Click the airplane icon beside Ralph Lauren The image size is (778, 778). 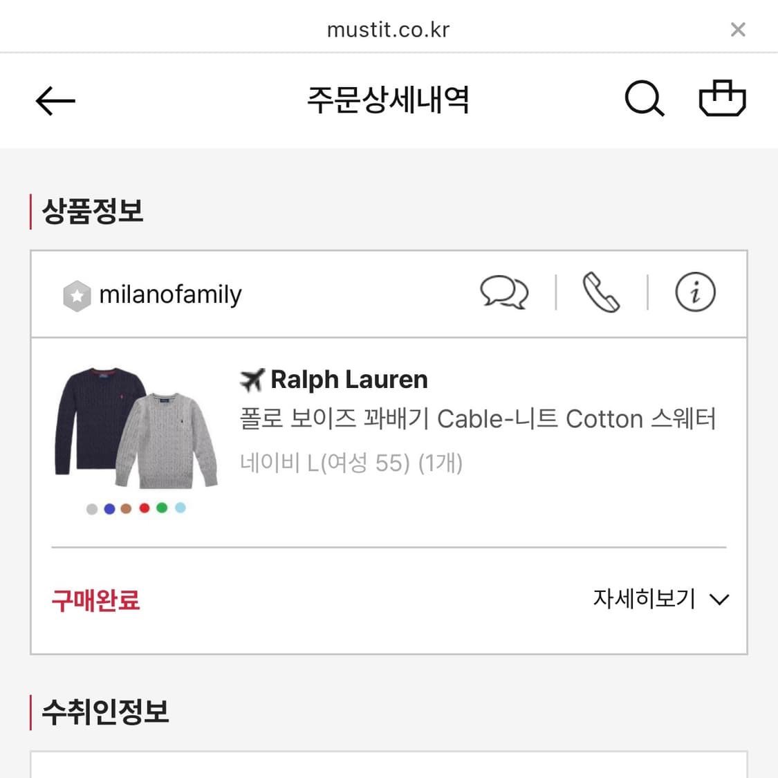(x=252, y=379)
